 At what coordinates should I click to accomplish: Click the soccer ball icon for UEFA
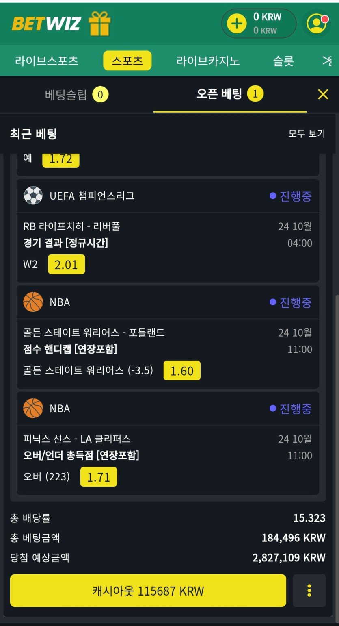point(33,196)
